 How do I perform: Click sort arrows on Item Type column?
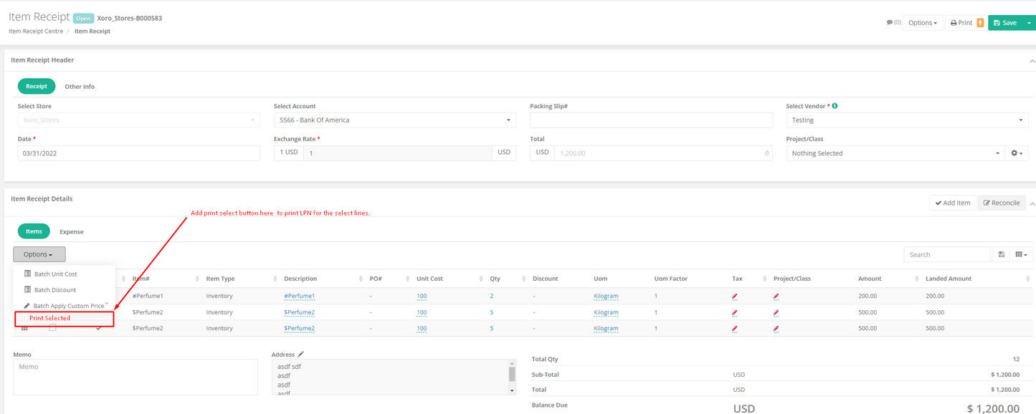275,279
